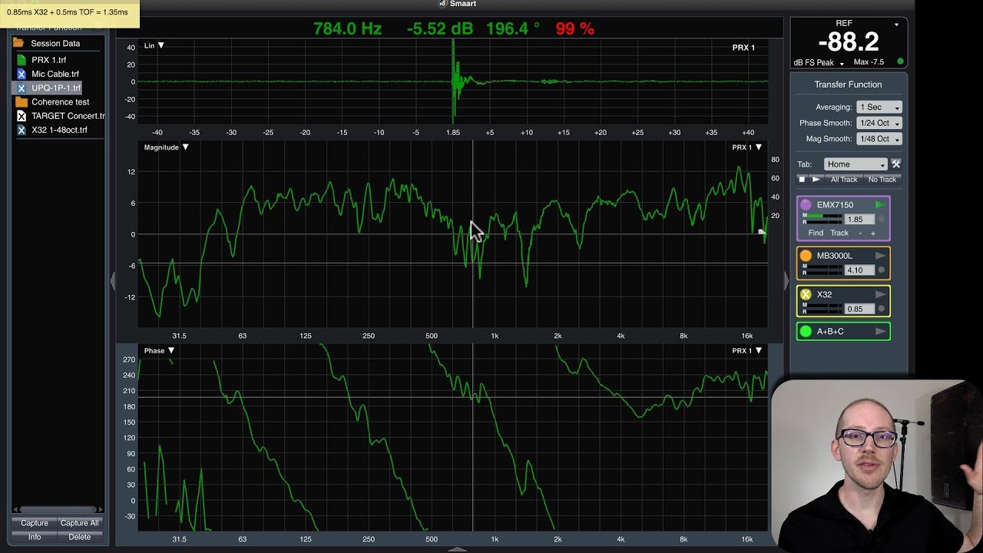This screenshot has width=983, height=553.
Task: Click the purple EMX7150 color circle
Action: tap(806, 205)
